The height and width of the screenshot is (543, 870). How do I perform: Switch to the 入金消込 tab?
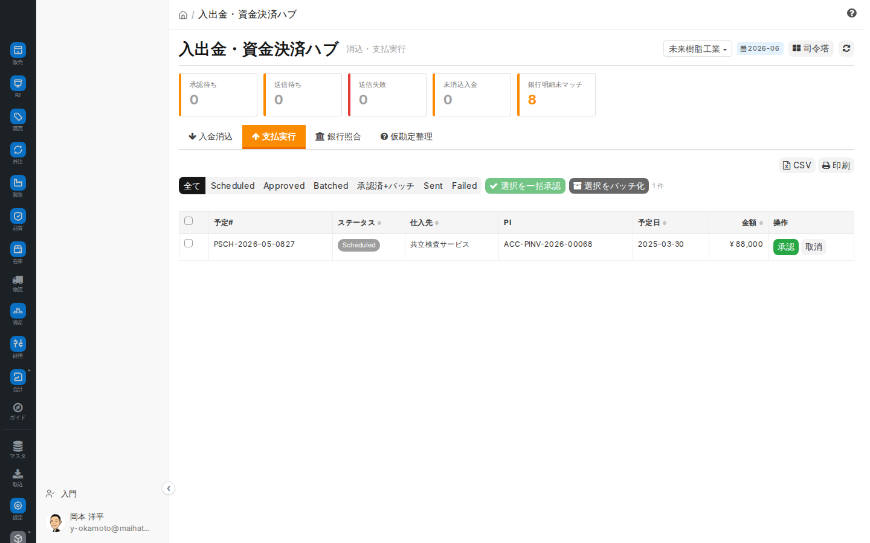click(x=210, y=137)
